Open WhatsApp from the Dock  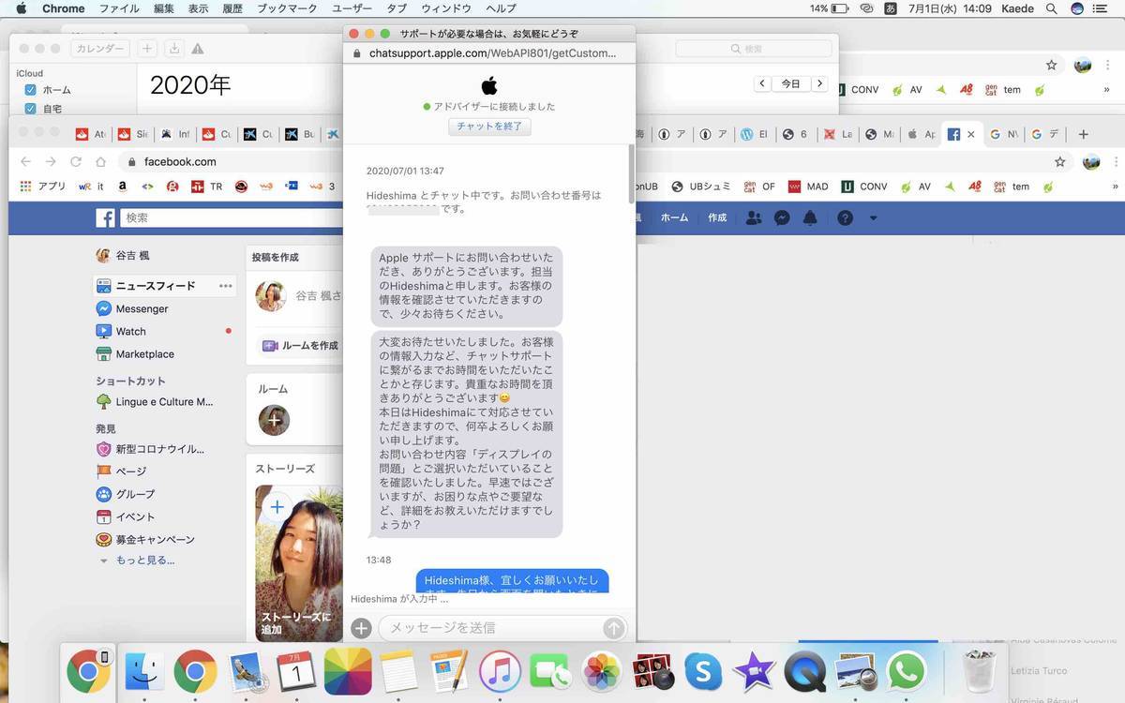[906, 671]
